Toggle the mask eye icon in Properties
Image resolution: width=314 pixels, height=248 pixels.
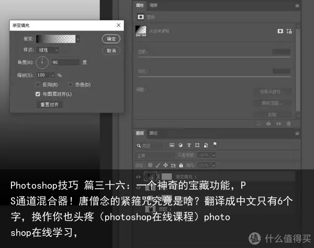(278, 124)
